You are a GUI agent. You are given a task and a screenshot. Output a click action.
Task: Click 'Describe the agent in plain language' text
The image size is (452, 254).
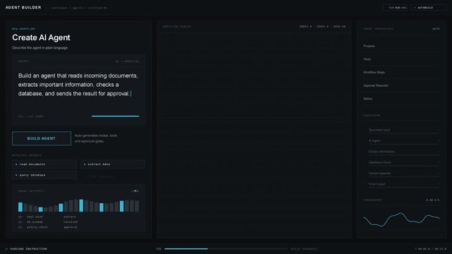39,48
